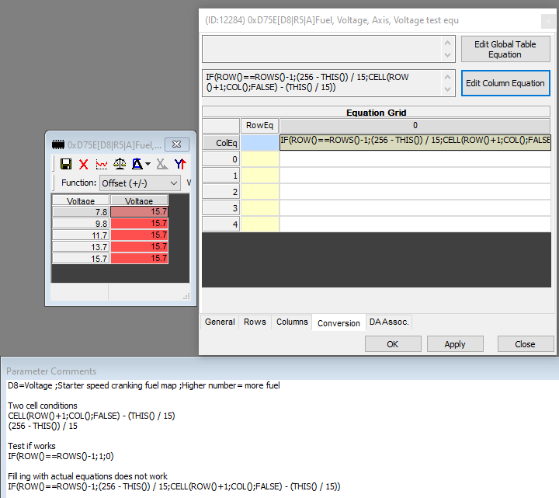The width and height of the screenshot is (559, 498).
Task: Open the Rows tab
Action: (255, 322)
